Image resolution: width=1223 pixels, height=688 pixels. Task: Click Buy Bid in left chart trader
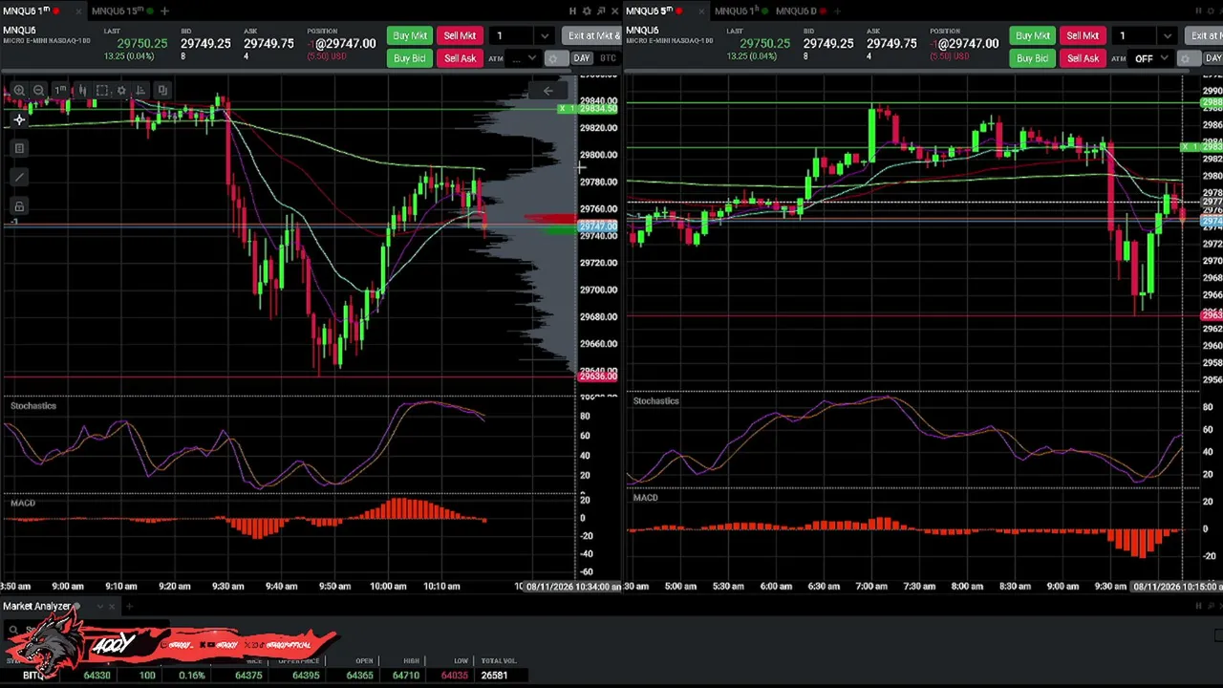[410, 58]
